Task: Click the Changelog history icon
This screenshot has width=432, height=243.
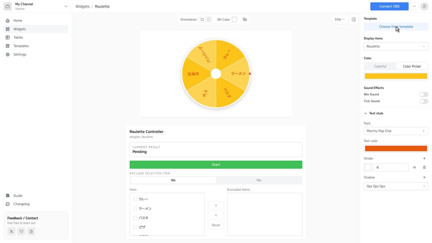Action: (x=8, y=204)
